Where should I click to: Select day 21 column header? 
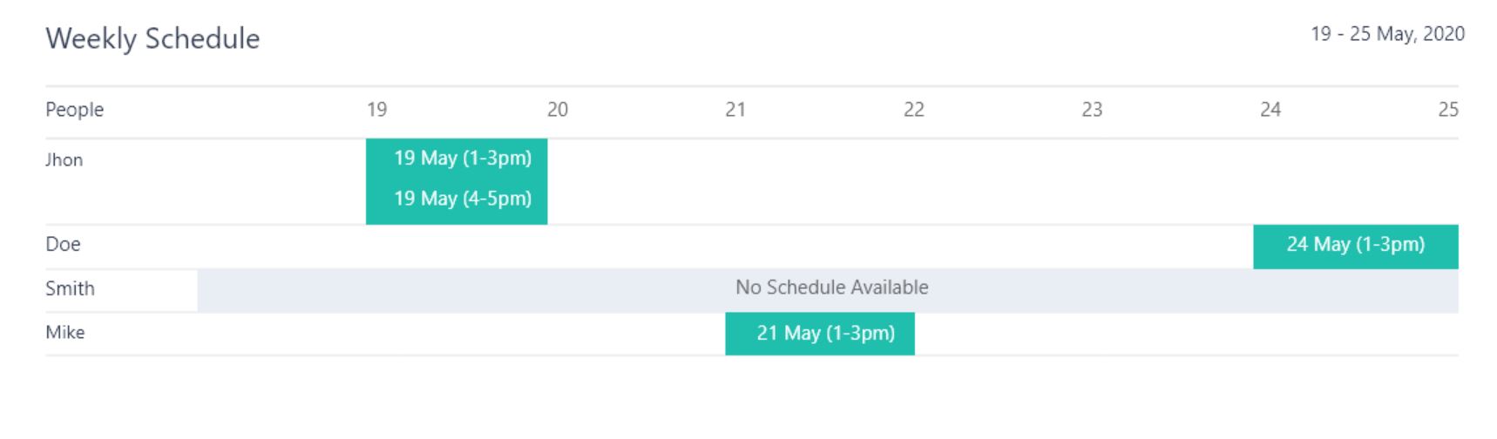pyautogui.click(x=735, y=110)
